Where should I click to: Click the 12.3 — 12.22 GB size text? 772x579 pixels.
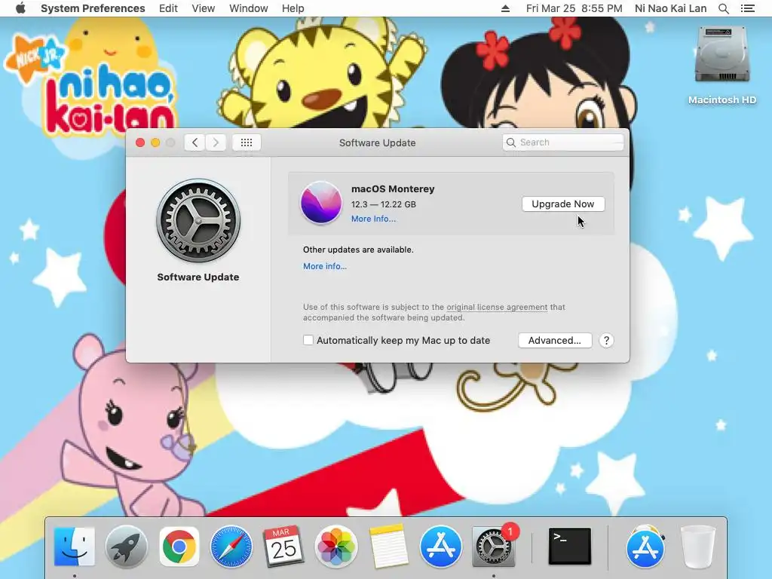(384, 204)
